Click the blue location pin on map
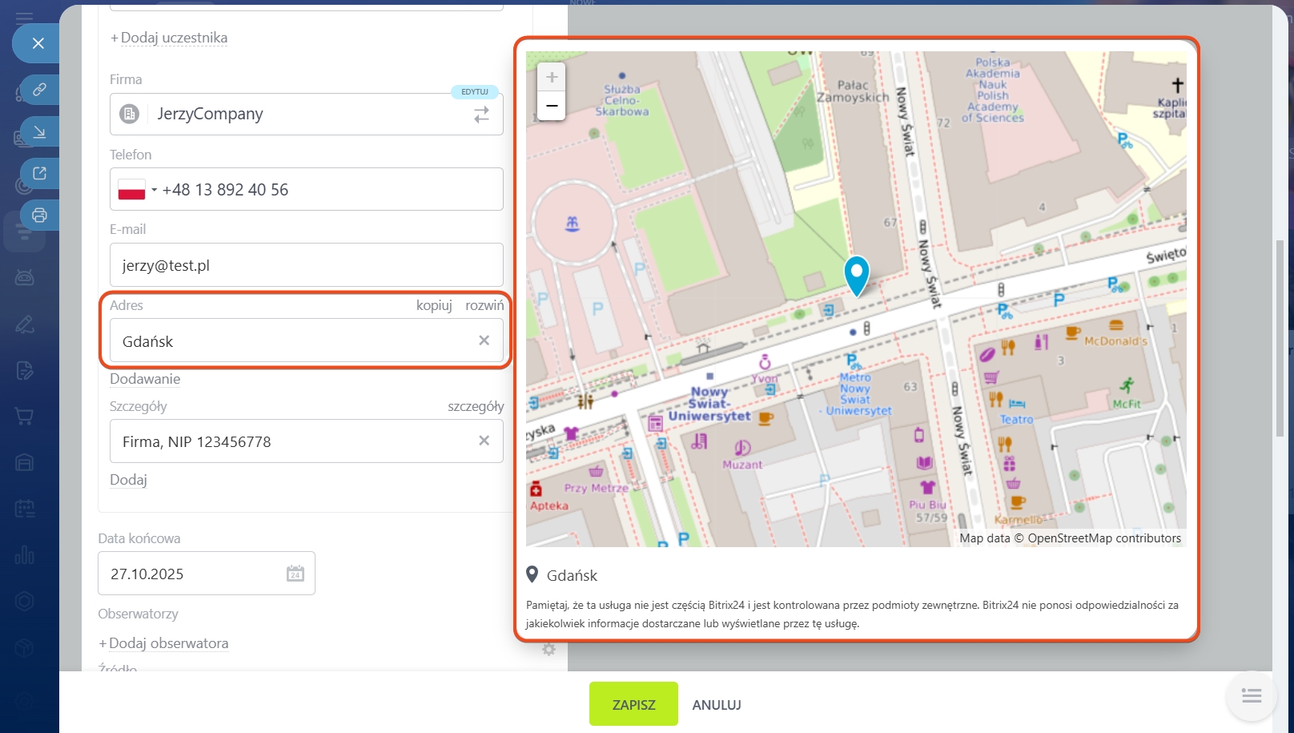1294x733 pixels. click(x=856, y=274)
